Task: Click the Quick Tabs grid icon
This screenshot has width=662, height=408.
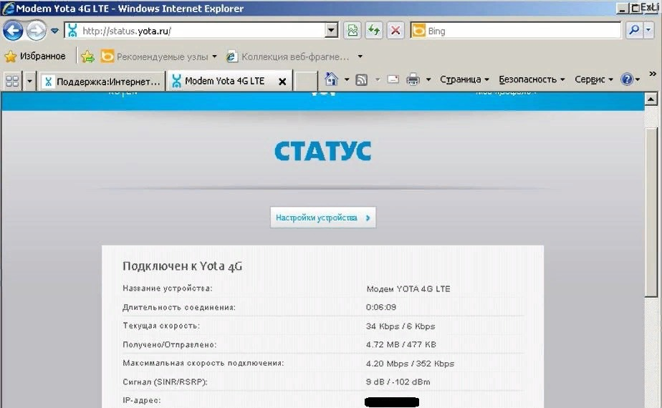Action: click(x=12, y=81)
